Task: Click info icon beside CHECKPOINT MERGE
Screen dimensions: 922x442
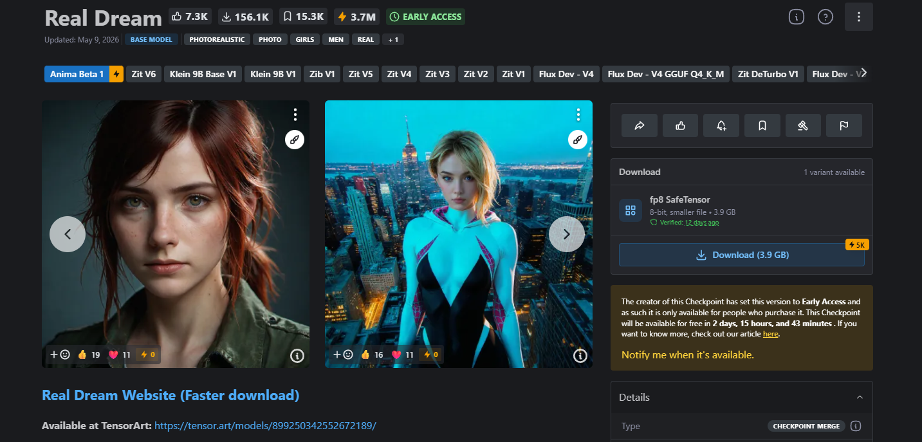Action: click(x=856, y=426)
